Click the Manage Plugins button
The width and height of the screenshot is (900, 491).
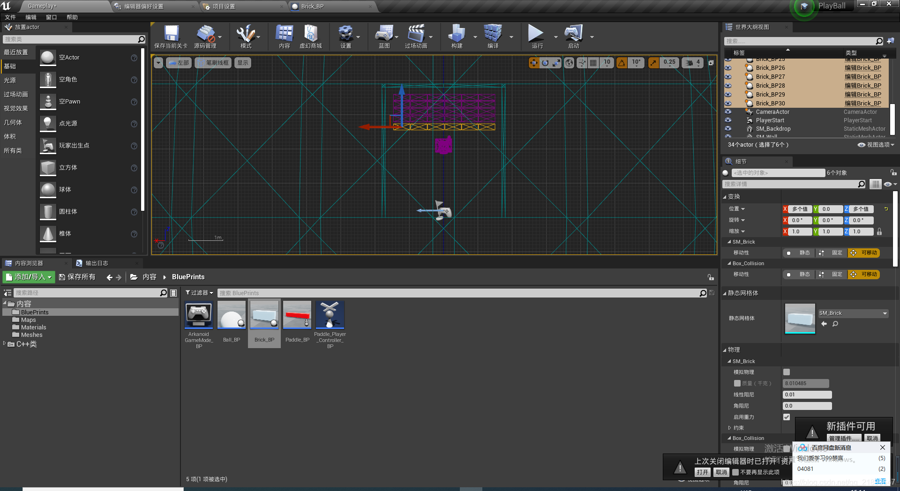[844, 439]
